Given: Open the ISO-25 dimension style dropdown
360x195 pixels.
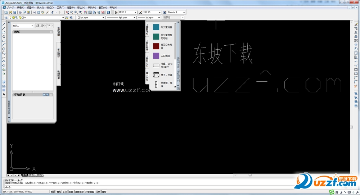Looking at the screenshot, I should pyautogui.click(x=152, y=12).
